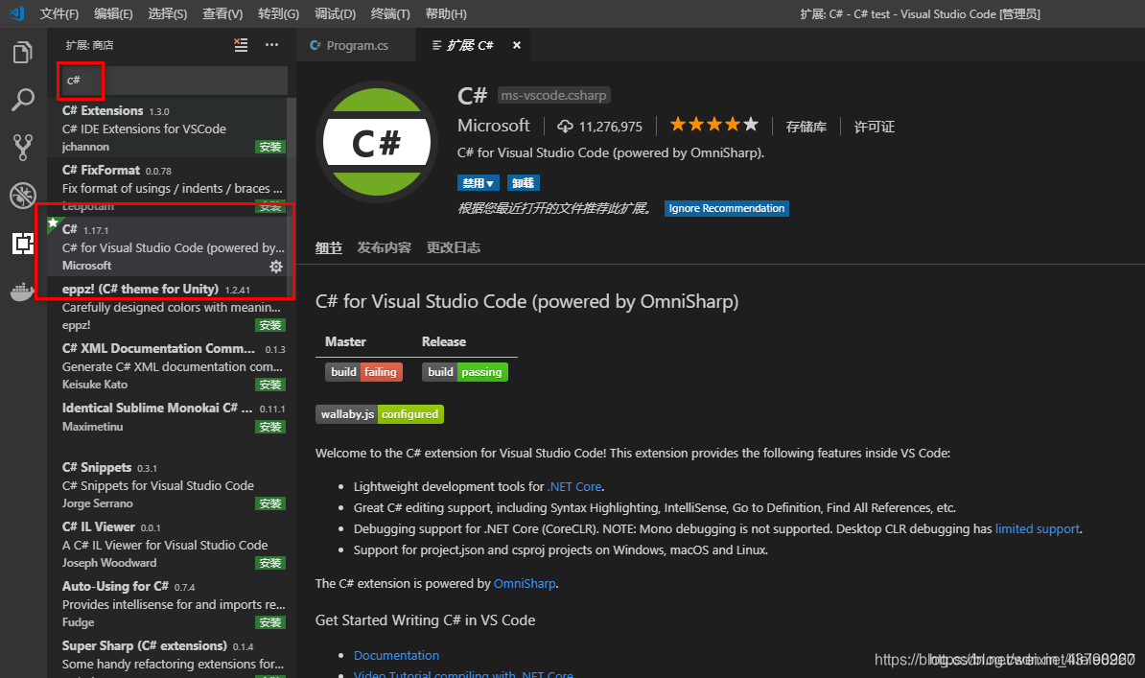This screenshot has height=678, width=1145.
Task: Open the limited support link
Action: 1037,529
